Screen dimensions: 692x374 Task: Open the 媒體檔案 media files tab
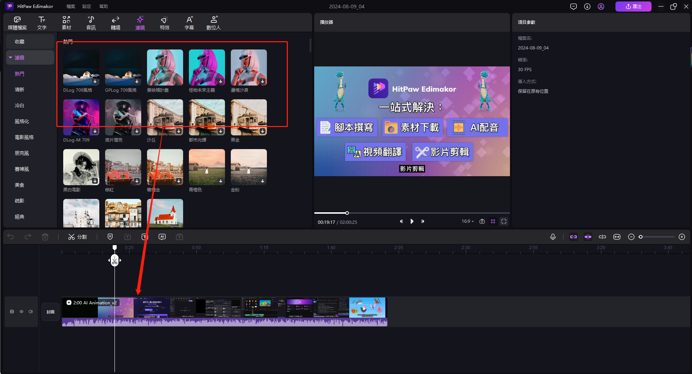click(x=17, y=23)
